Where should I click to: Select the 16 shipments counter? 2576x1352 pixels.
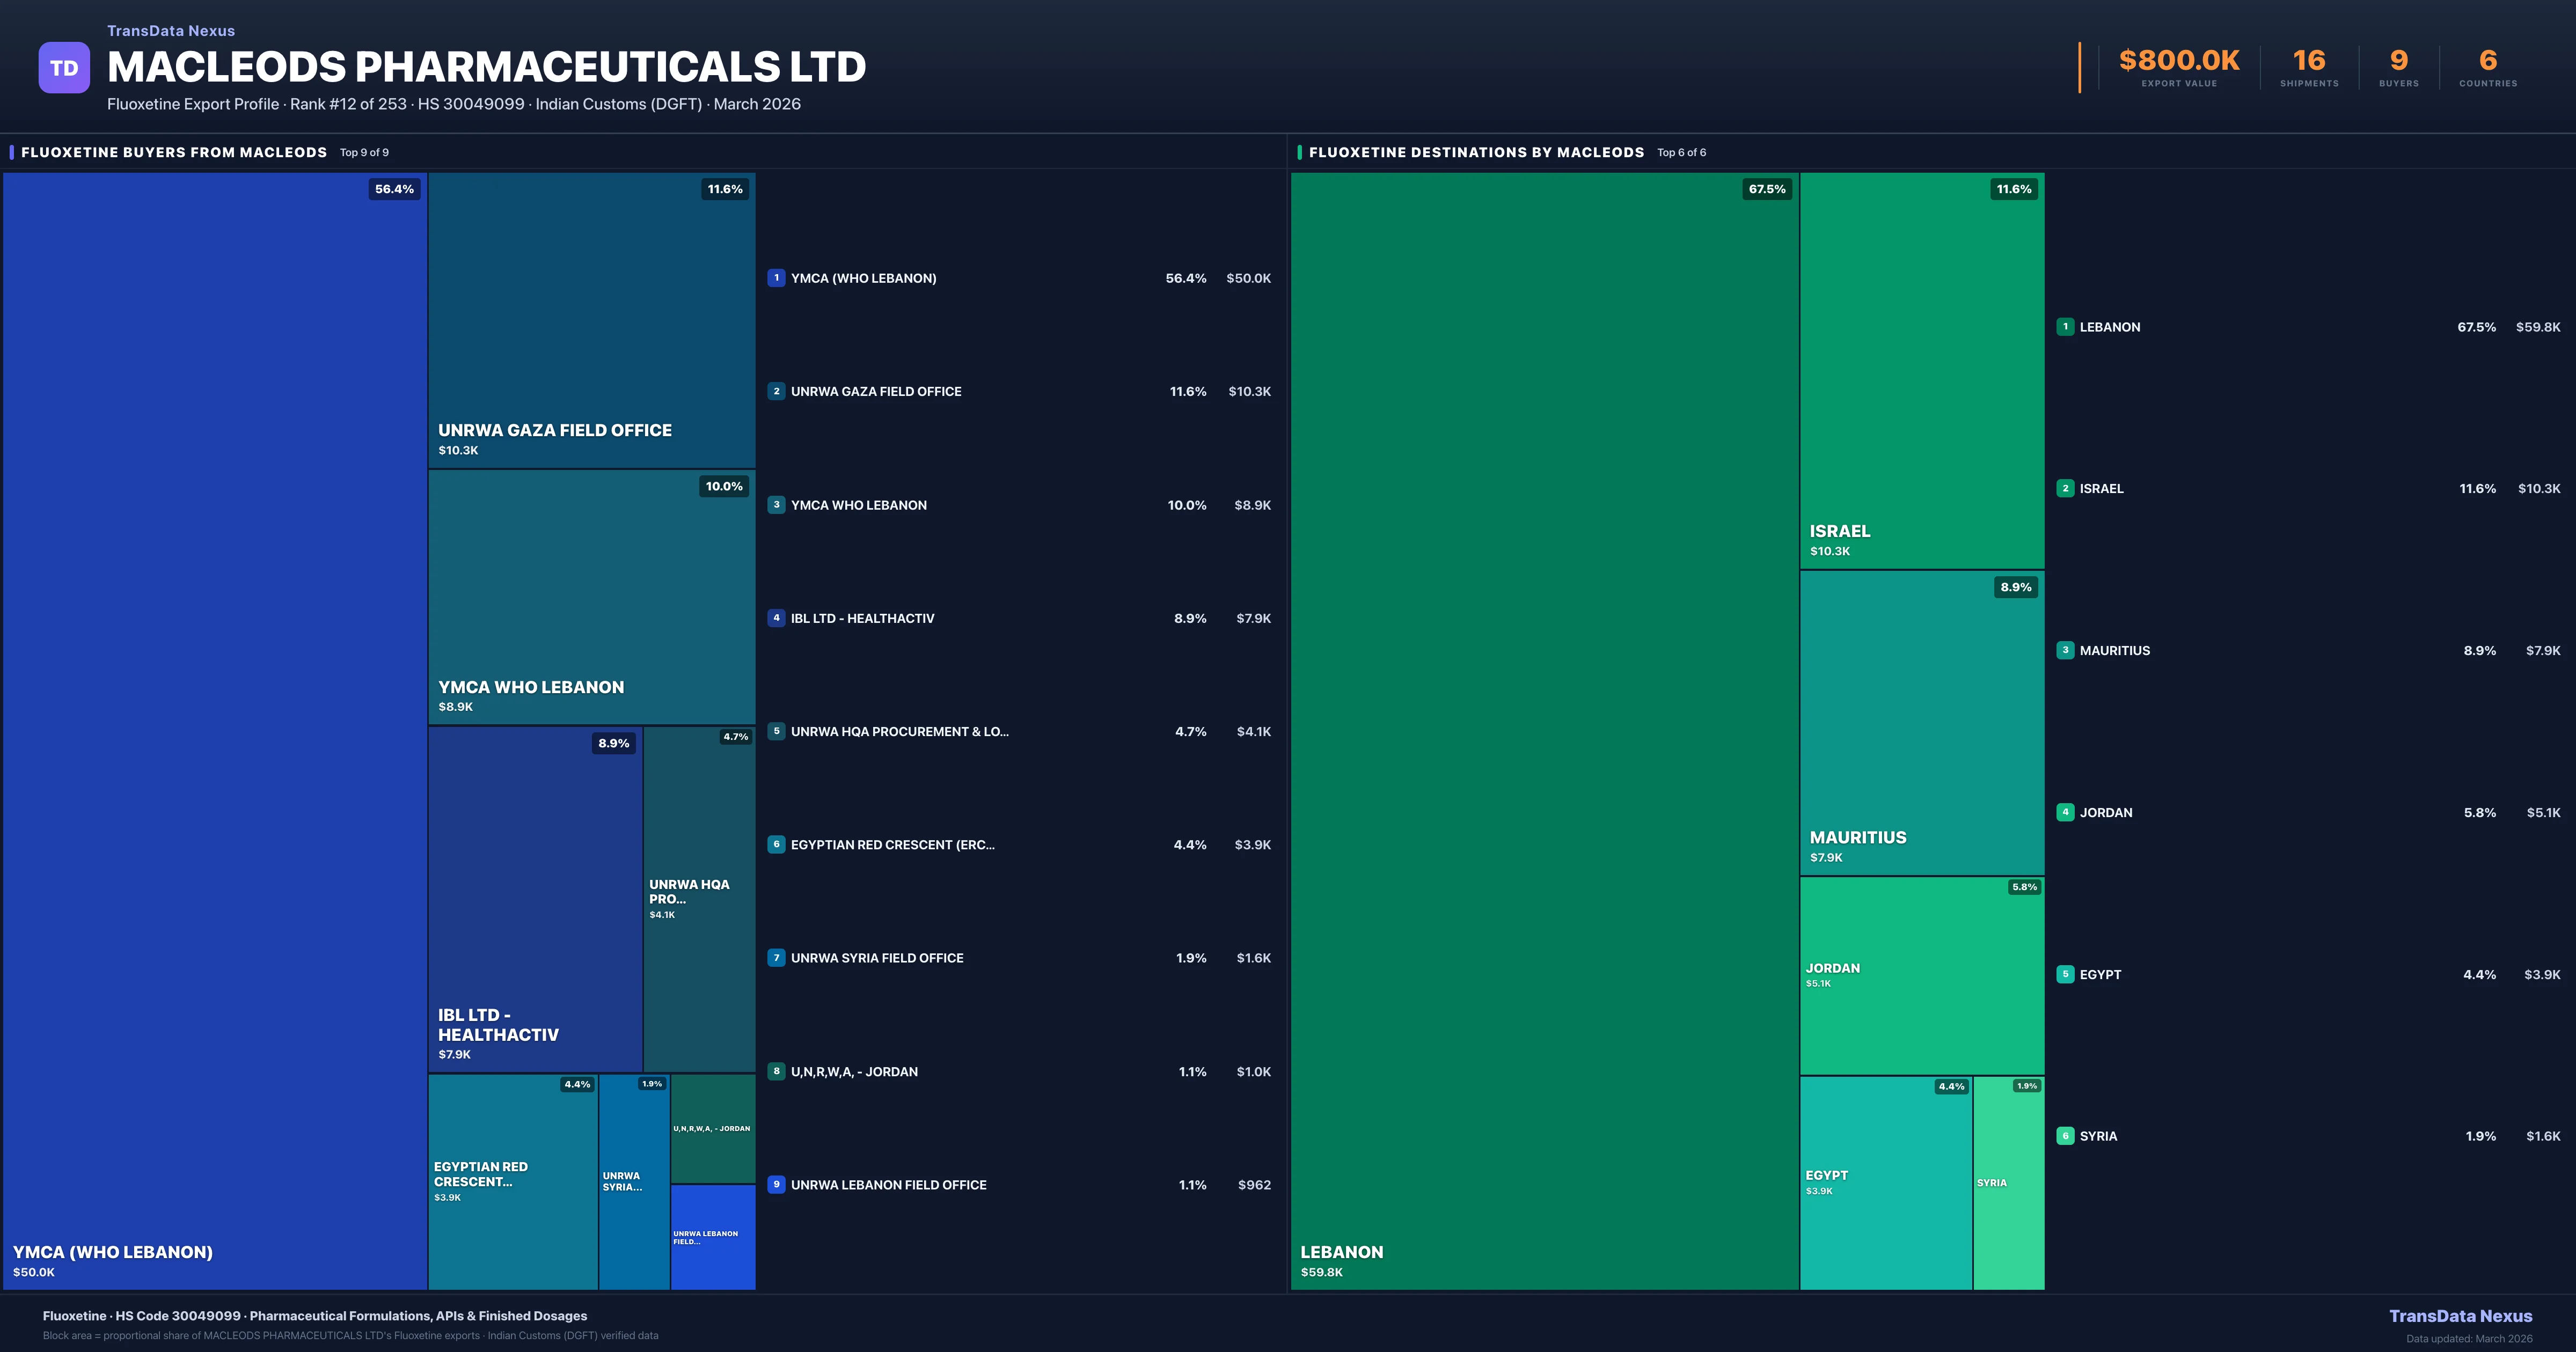(2309, 60)
